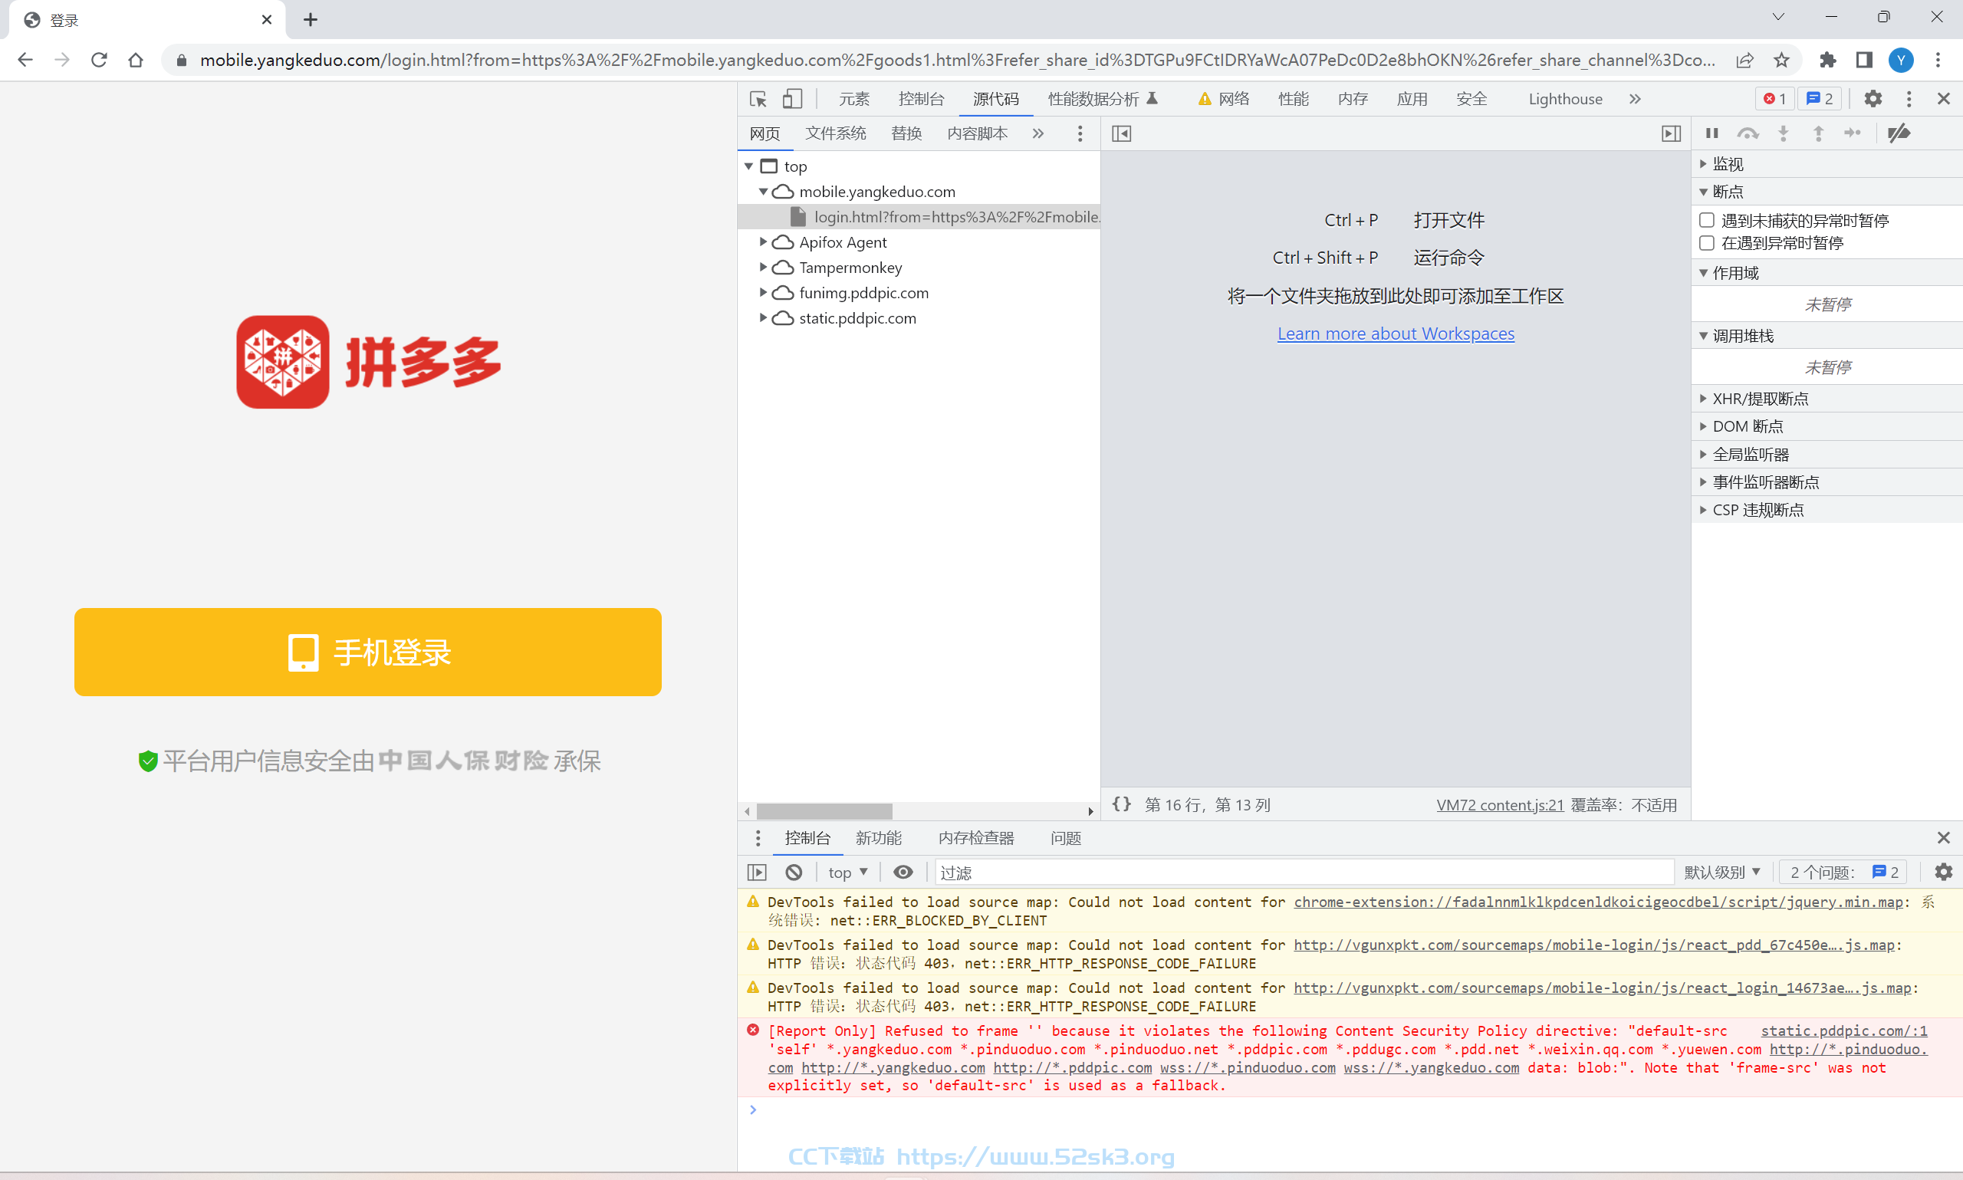Click the blue issues count badge
Image resolution: width=1963 pixels, height=1180 pixels.
point(1820,99)
